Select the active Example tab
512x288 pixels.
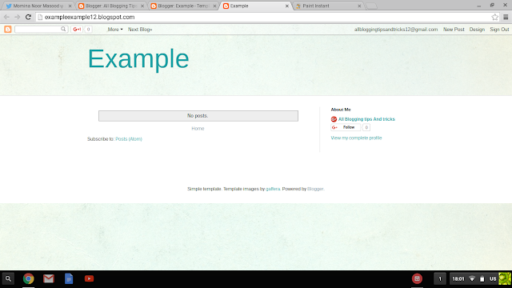coord(256,6)
